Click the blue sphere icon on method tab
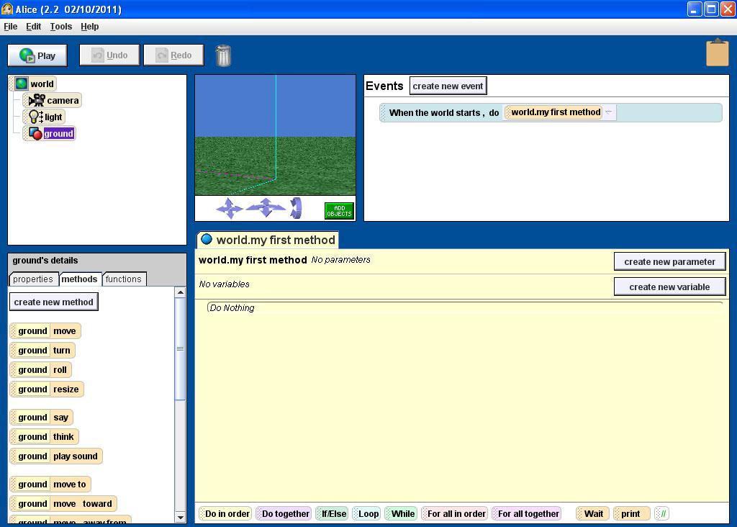 click(x=207, y=239)
